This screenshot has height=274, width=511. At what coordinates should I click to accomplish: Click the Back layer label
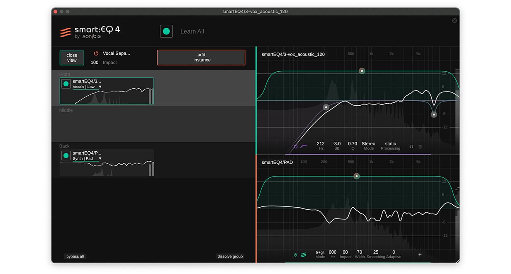click(x=64, y=146)
